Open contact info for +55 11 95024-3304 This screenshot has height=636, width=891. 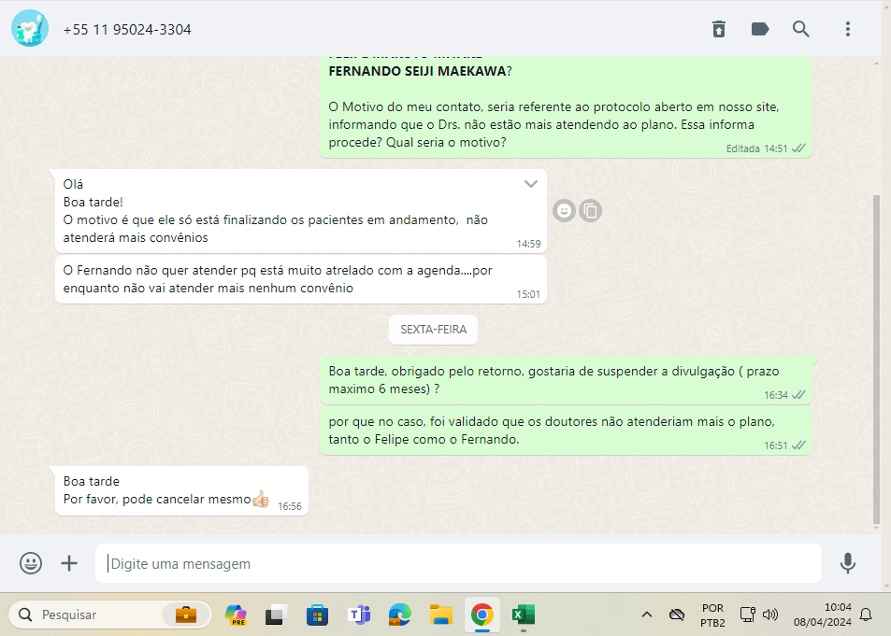[127, 30]
